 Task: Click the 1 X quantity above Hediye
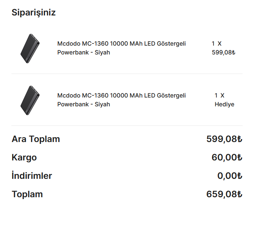coord(219,96)
